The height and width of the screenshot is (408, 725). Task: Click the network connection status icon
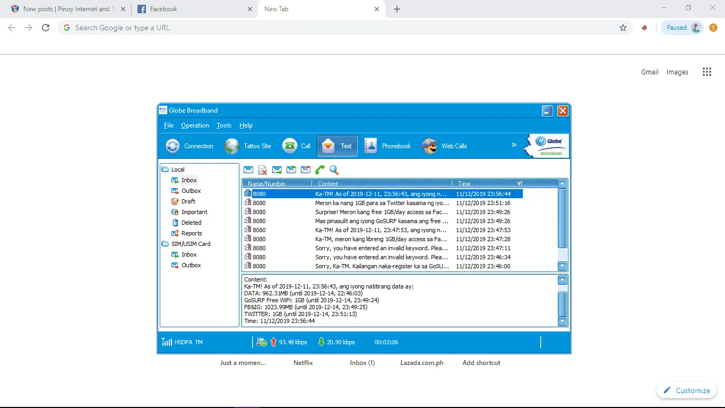point(261,342)
